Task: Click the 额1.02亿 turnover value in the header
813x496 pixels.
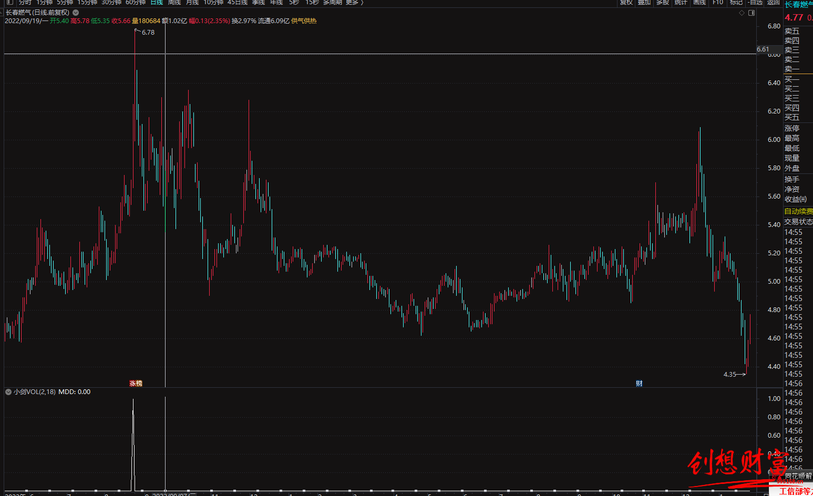Action: point(174,21)
